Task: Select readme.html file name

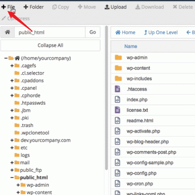Action: pos(140,121)
